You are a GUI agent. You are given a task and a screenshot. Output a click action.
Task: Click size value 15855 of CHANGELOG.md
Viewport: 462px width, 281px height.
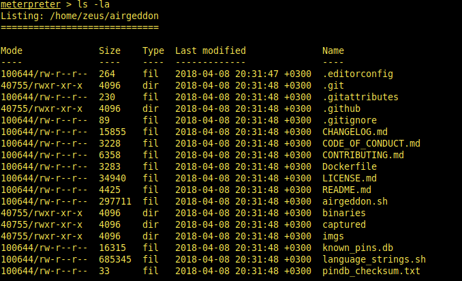pos(112,132)
